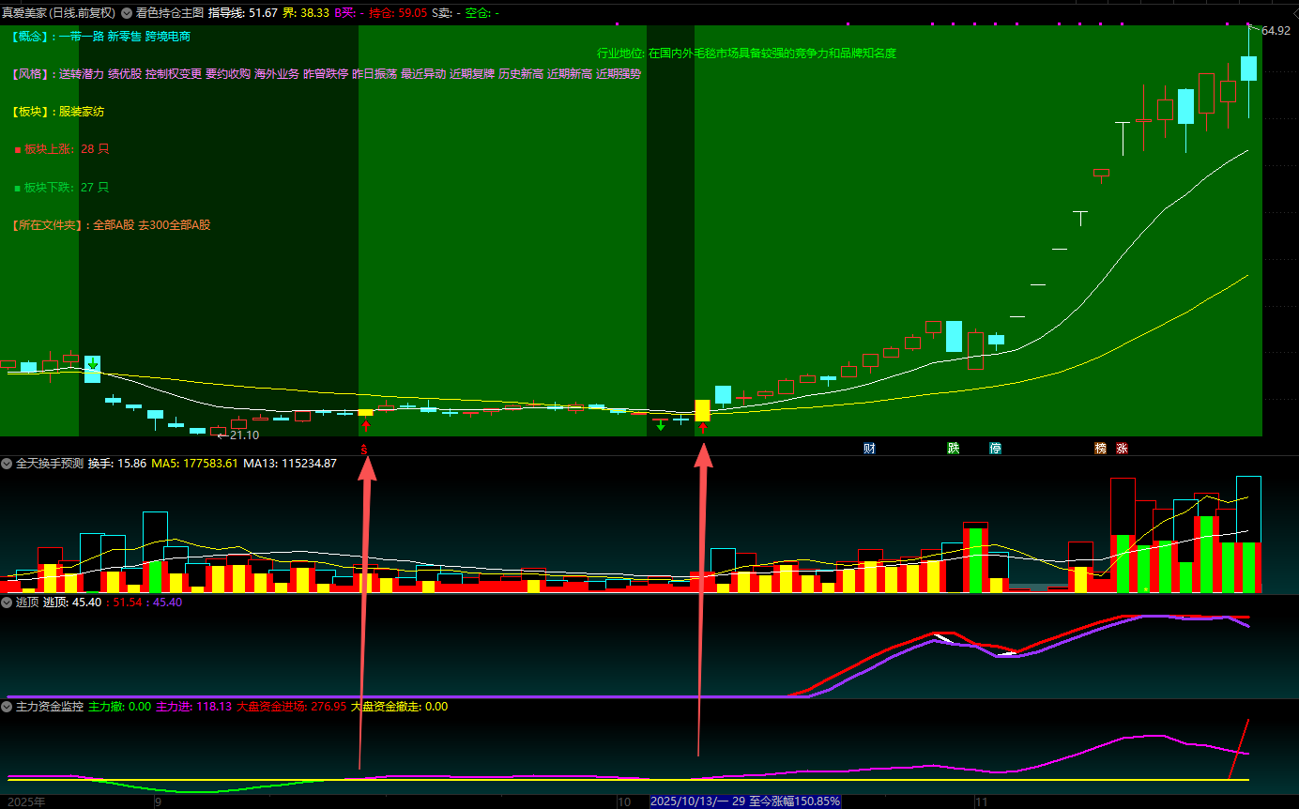Select the 真爱美家 stock title label
The height and width of the screenshot is (809, 1299).
[58, 13]
